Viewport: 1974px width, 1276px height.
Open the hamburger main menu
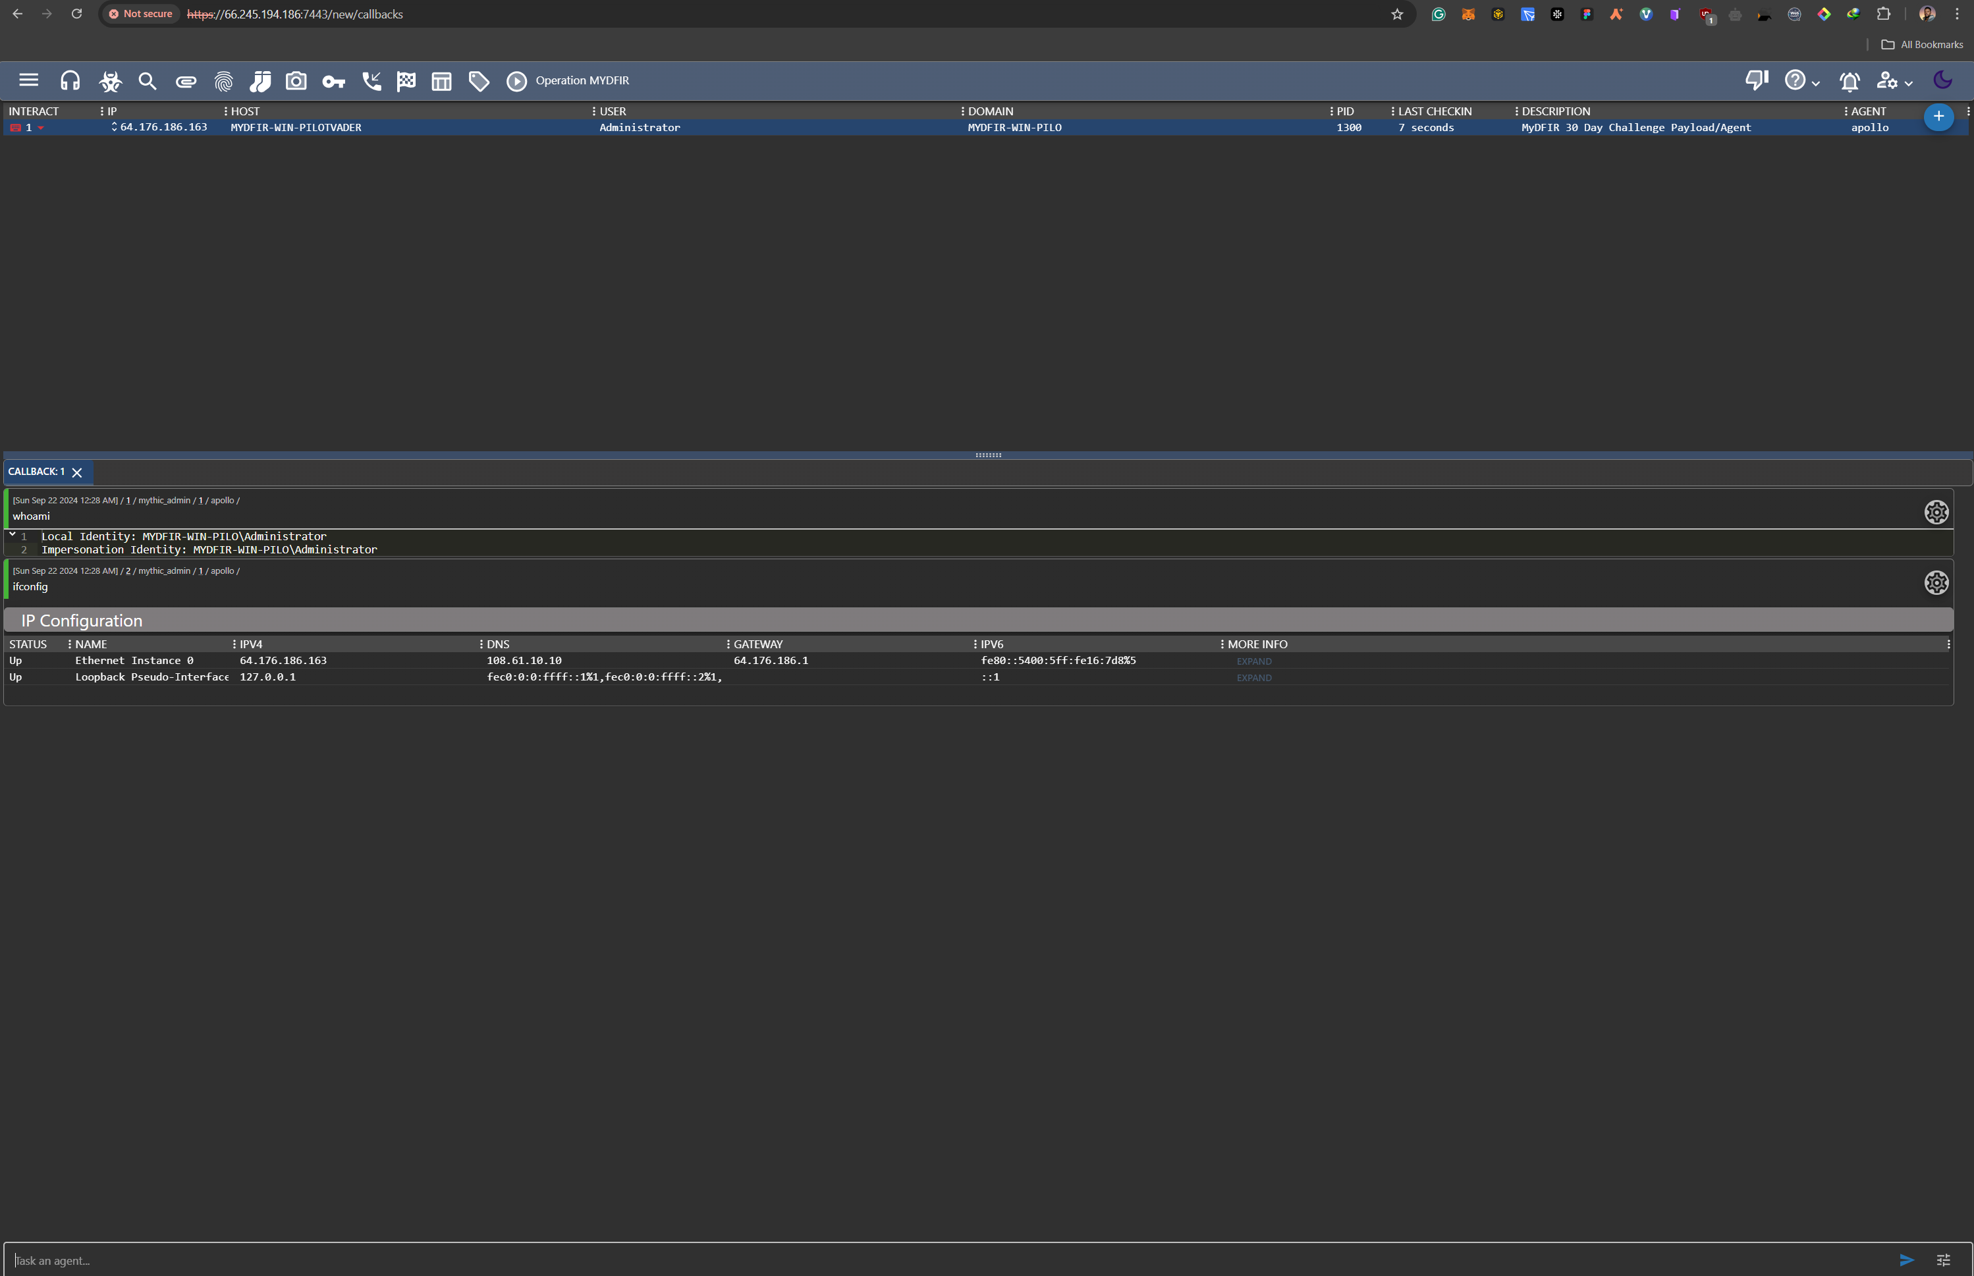[29, 80]
